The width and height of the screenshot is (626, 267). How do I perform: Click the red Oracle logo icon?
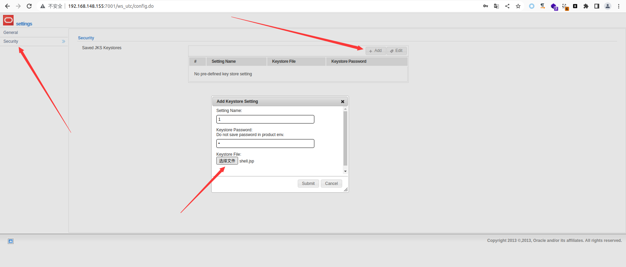click(x=8, y=20)
